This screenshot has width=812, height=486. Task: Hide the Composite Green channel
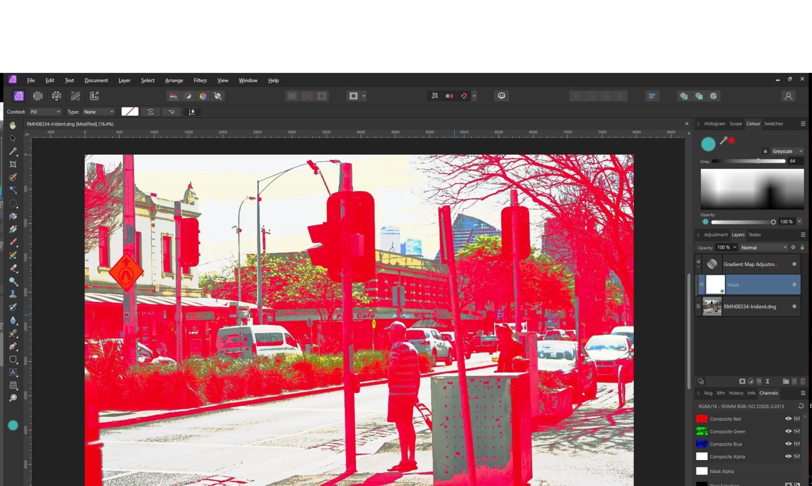pyautogui.click(x=789, y=431)
